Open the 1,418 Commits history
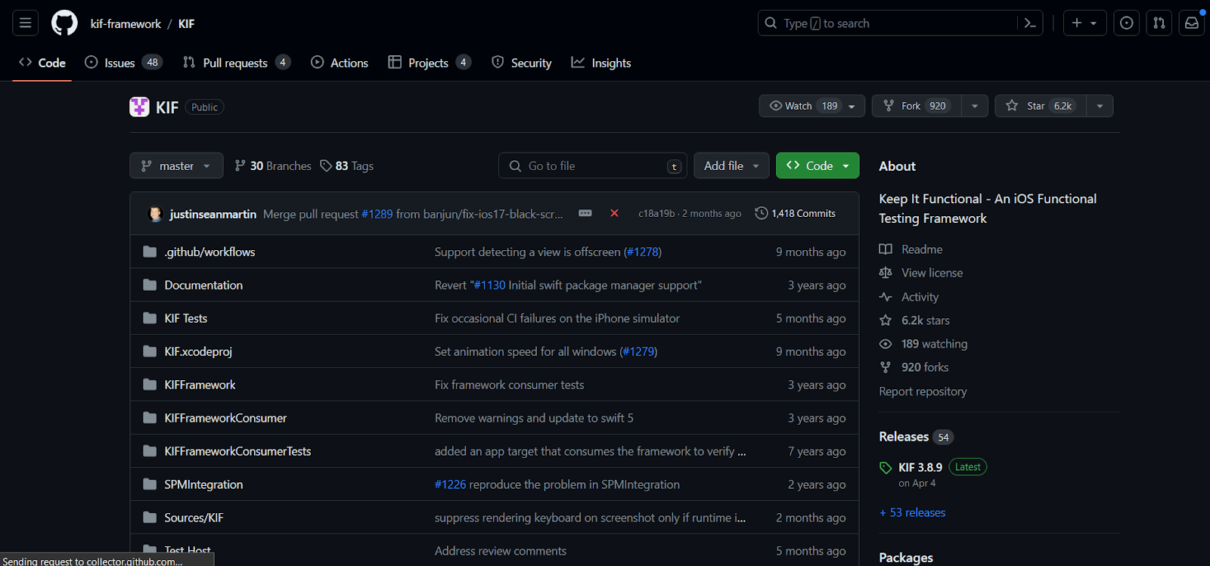Screen dimensions: 1210x566 pos(796,214)
